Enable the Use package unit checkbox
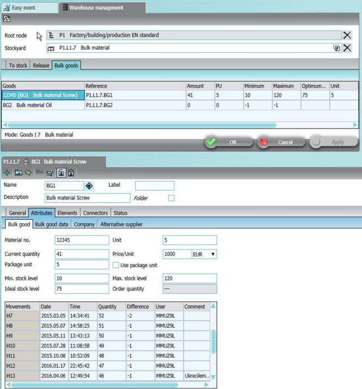This screenshot has height=389, width=362. [x=115, y=265]
